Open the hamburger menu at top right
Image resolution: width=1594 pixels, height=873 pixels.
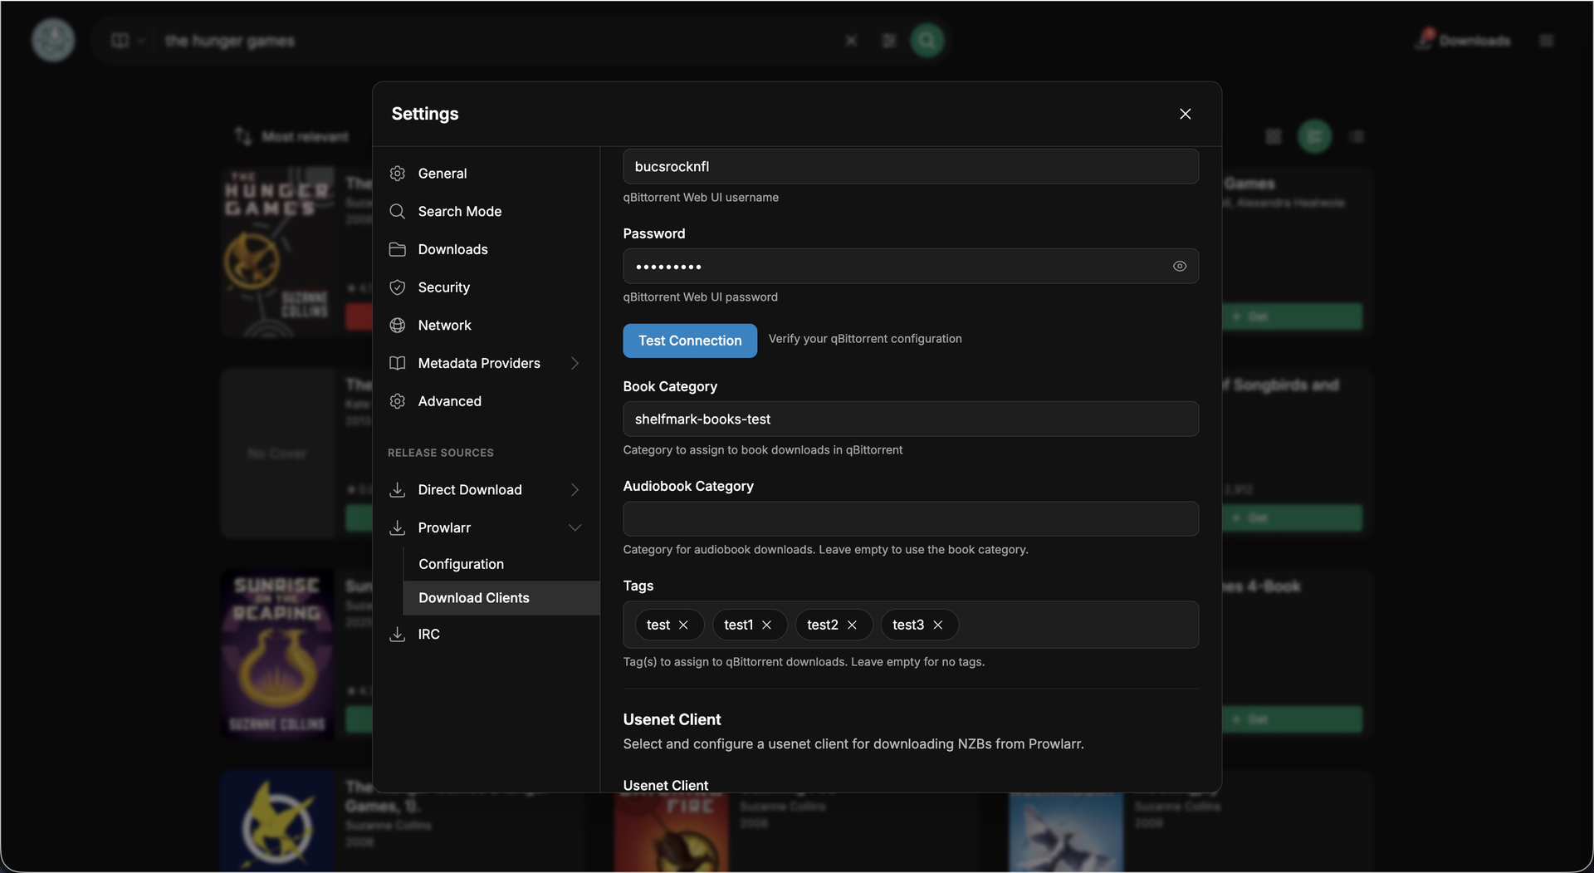point(1546,41)
